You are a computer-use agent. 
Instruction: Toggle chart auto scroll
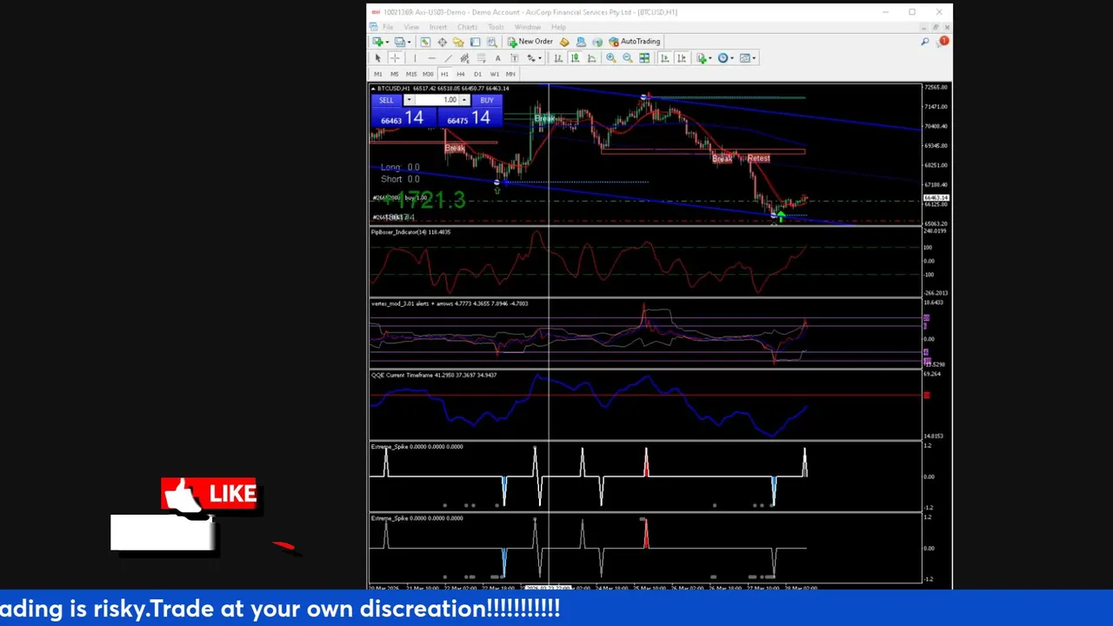click(x=664, y=58)
